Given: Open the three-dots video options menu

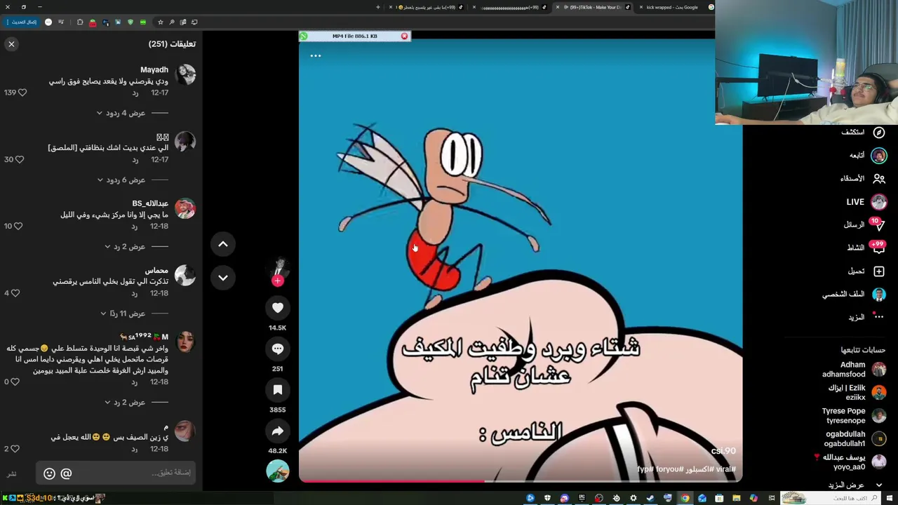Looking at the screenshot, I should click(x=316, y=55).
